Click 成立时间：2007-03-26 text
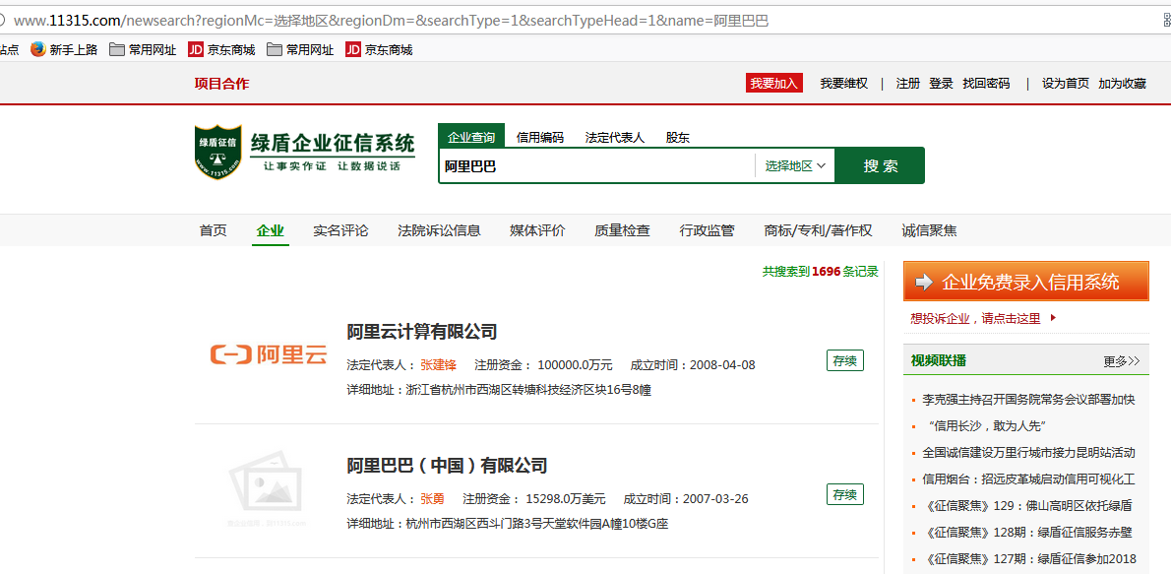 tap(686, 499)
